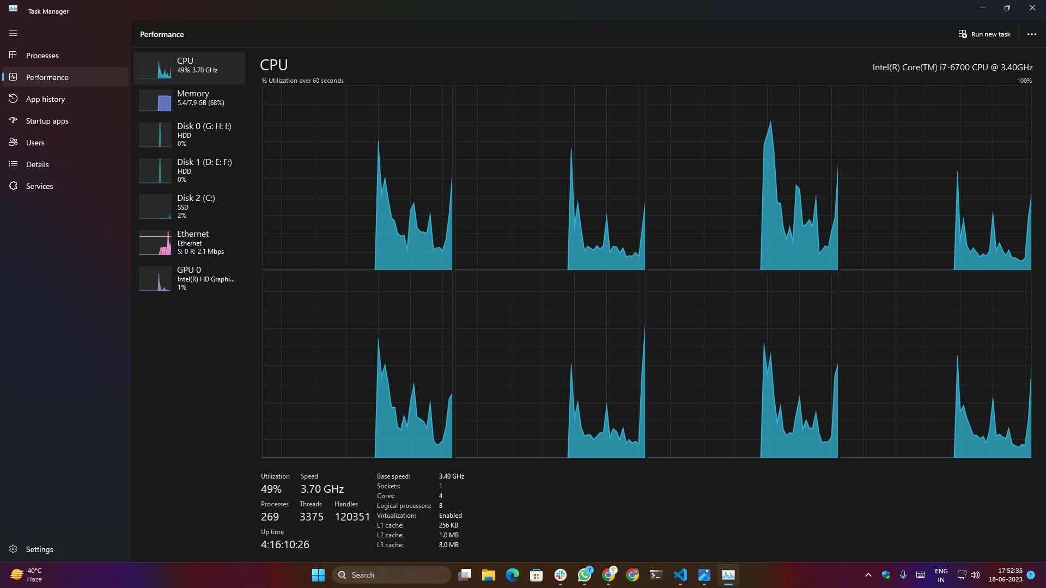The height and width of the screenshot is (588, 1046).
Task: Open the weather widget showing 40°C Haze
Action: pyautogui.click(x=26, y=575)
